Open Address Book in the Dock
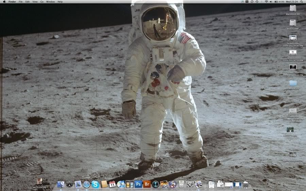This screenshot has width=306, height=191. coord(104,184)
